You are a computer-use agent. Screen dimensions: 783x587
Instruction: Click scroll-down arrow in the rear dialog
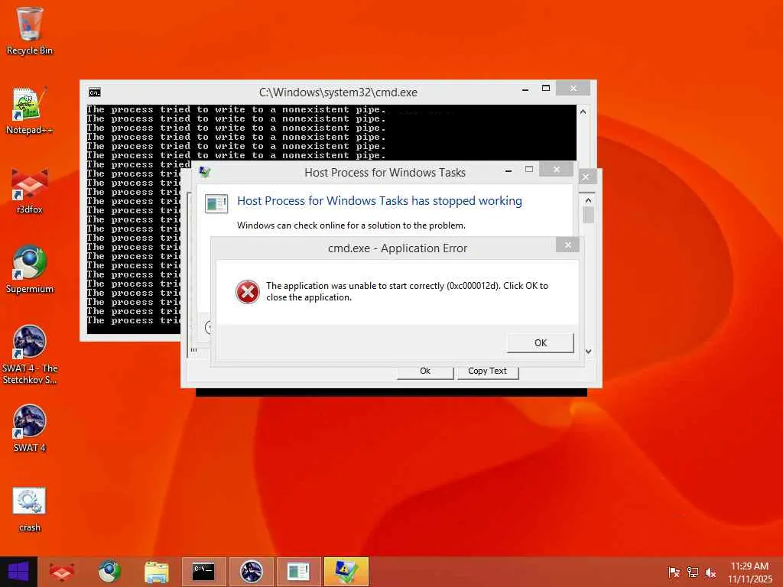[x=588, y=352]
